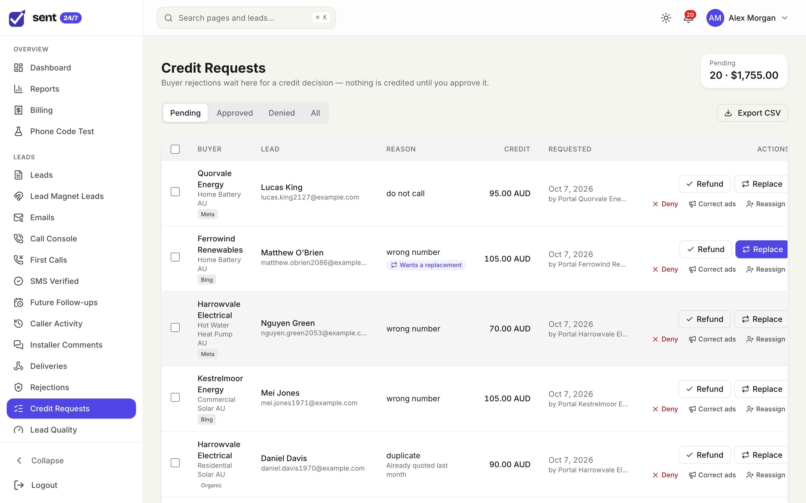Check the Kestrelmoor Energy row checkbox
Viewport: 806px width, 503px height.
click(x=175, y=397)
